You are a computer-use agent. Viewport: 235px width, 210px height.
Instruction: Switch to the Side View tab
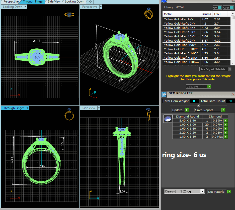click(x=54, y=2)
